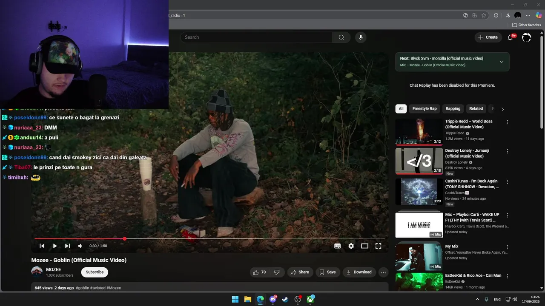
Task: Open the Windows Start menu
Action: click(235, 300)
